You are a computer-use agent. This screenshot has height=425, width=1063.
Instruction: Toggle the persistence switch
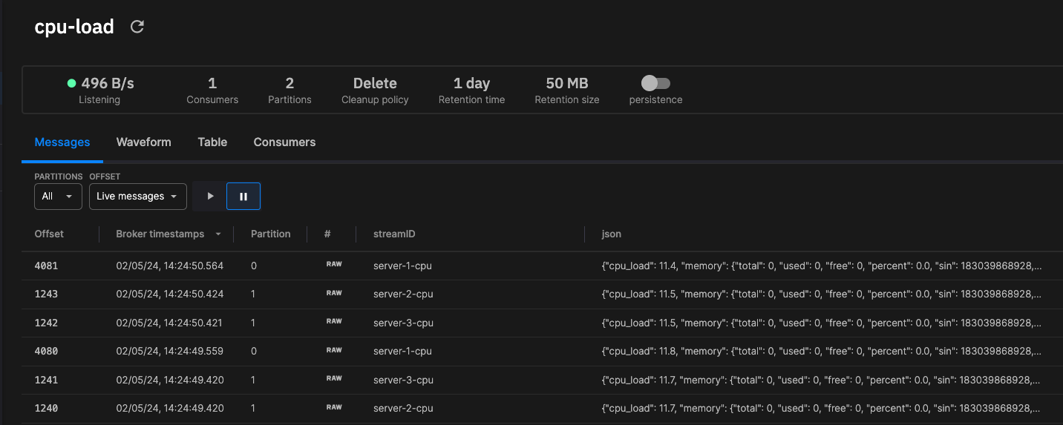coord(655,83)
